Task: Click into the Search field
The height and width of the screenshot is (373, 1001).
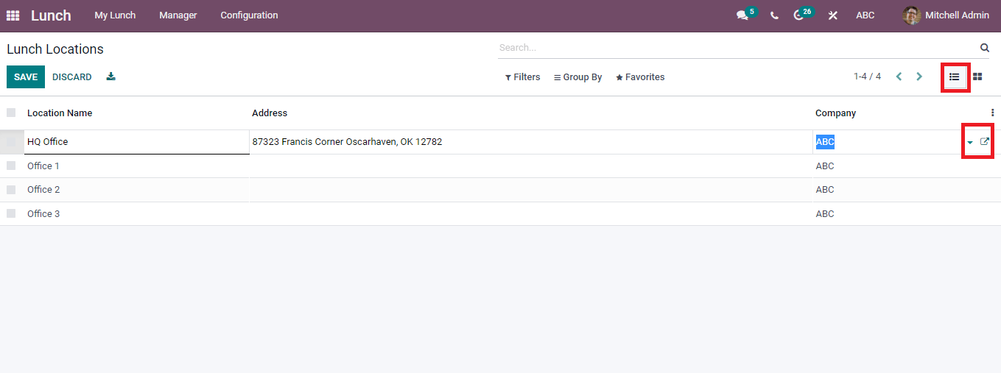Action: pos(737,48)
